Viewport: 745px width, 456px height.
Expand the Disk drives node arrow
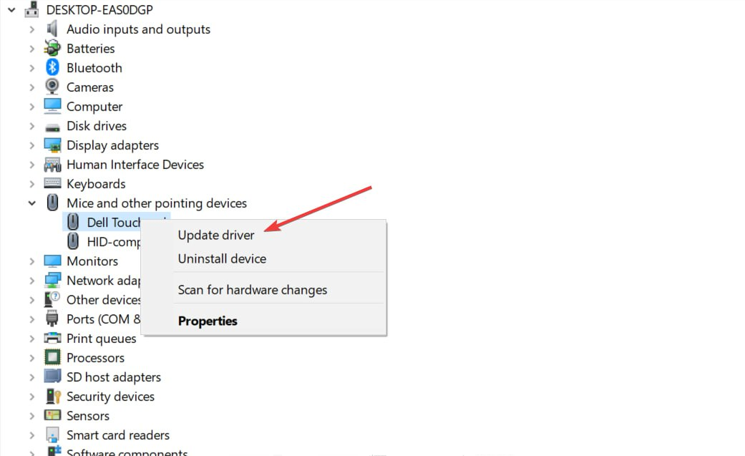click(x=31, y=126)
